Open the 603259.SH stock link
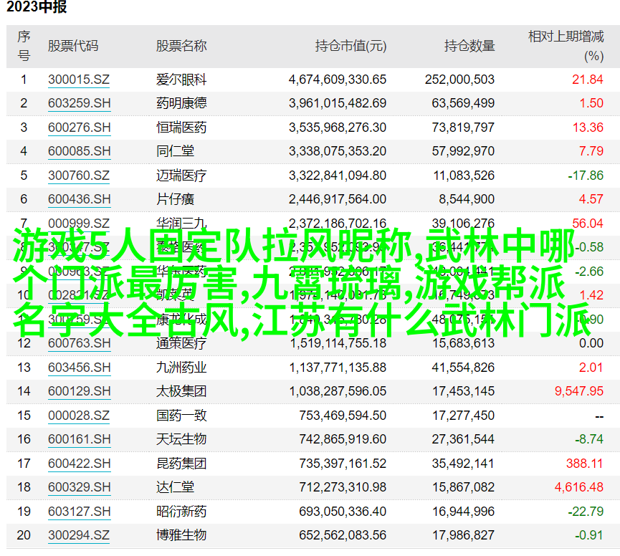The image size is (620, 556). [x=79, y=104]
